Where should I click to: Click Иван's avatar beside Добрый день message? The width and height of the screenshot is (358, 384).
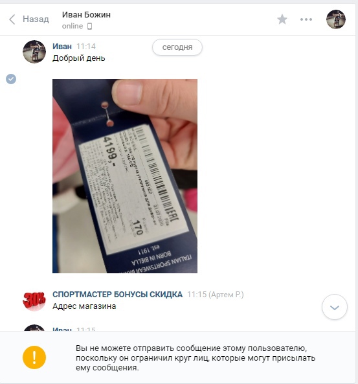(34, 52)
